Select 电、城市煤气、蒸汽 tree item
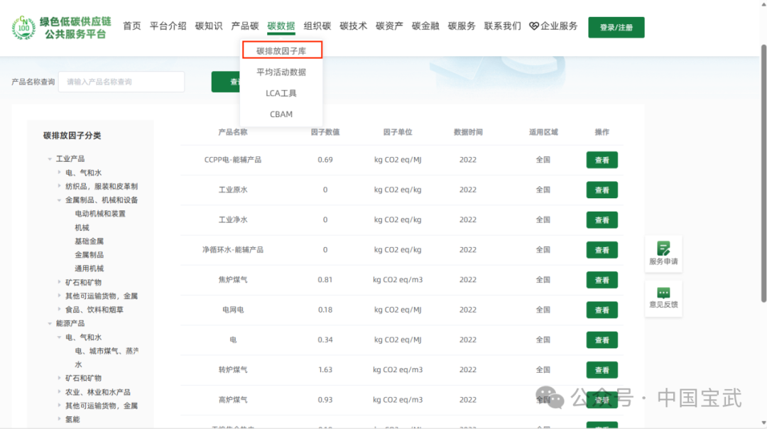Viewport: 767px width, 429px height. pyautogui.click(x=107, y=351)
